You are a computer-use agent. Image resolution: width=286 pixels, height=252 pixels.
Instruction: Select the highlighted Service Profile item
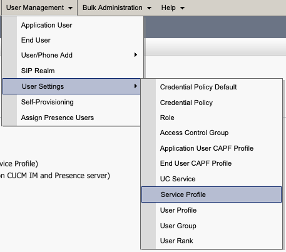(x=212, y=194)
